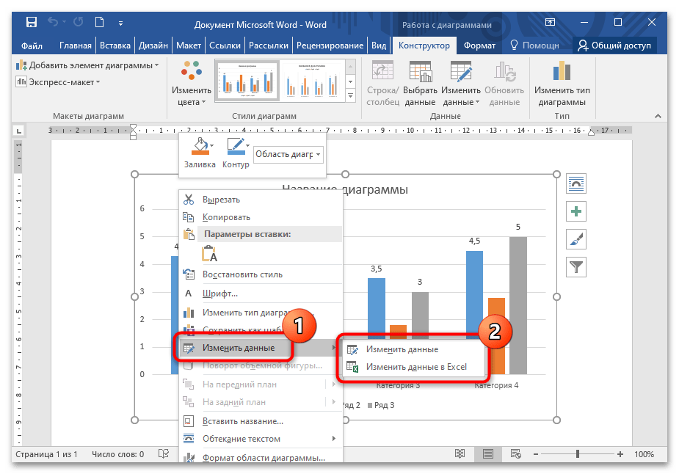Expand the Обтекание текстом submenu
The height and width of the screenshot is (474, 679).
pos(261,439)
